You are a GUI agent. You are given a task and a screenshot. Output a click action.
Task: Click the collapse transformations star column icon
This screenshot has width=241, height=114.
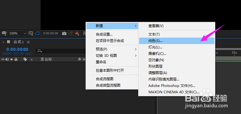coord(84,59)
